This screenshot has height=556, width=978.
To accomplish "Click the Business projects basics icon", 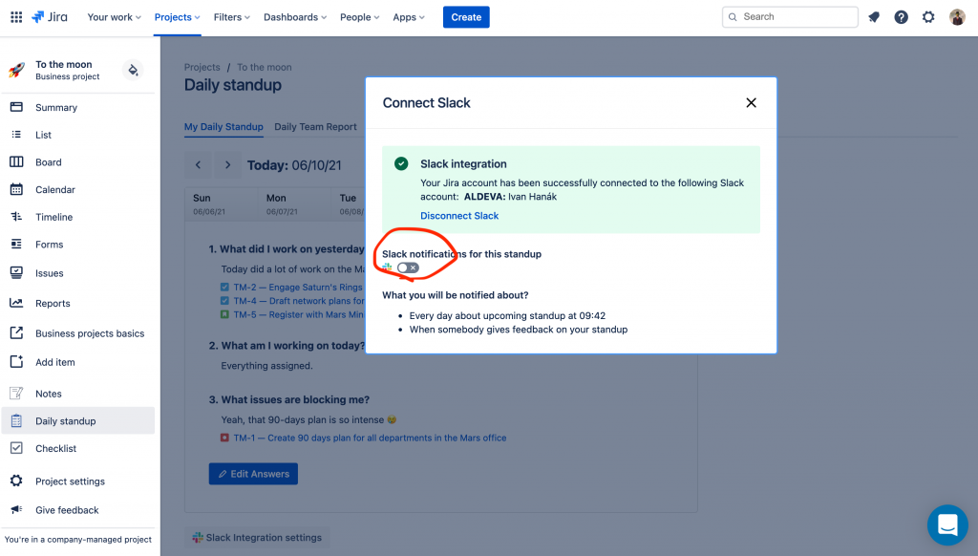I will click(x=17, y=333).
